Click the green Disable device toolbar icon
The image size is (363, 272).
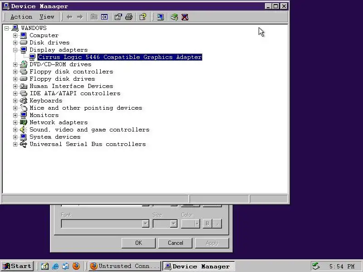pyautogui.click(x=174, y=17)
